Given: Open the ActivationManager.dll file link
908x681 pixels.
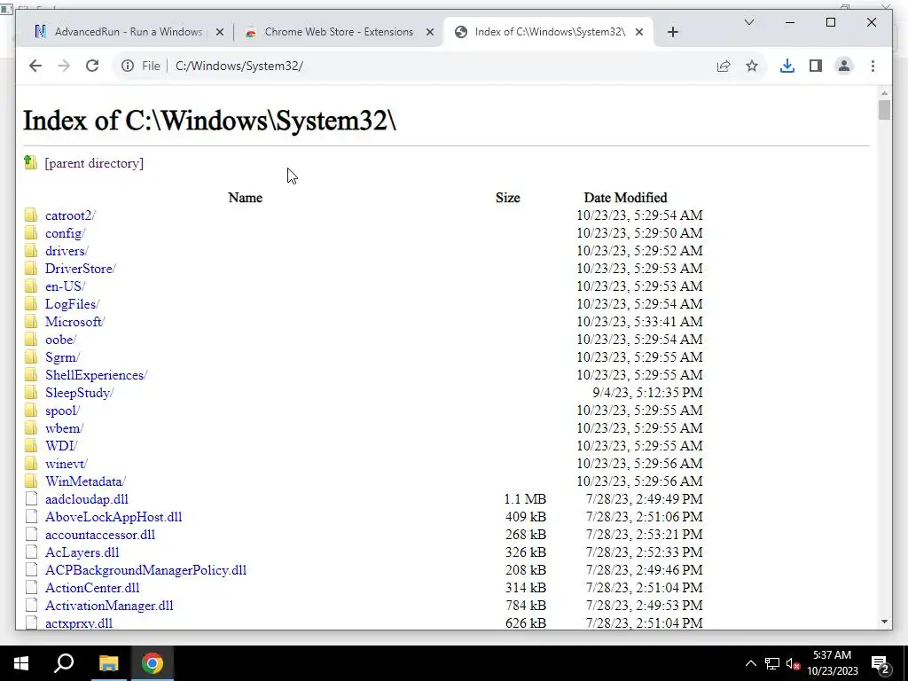Looking at the screenshot, I should click(109, 606).
